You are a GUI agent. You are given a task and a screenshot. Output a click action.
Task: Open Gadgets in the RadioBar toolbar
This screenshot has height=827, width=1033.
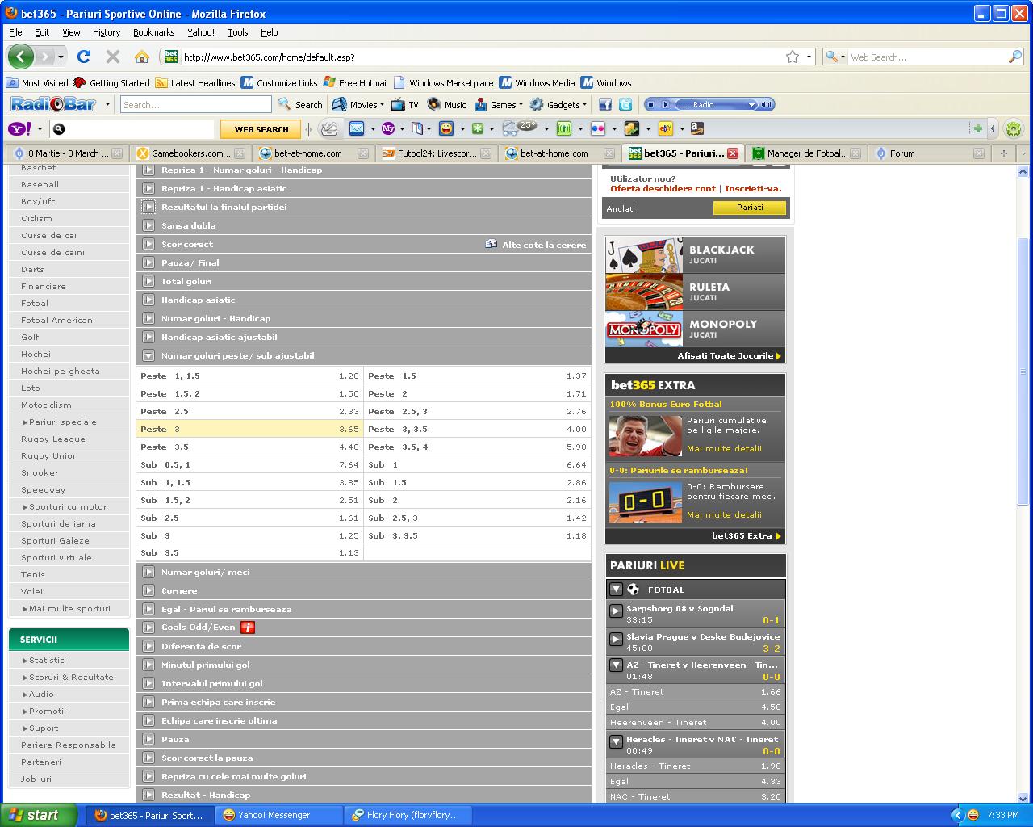coord(558,104)
